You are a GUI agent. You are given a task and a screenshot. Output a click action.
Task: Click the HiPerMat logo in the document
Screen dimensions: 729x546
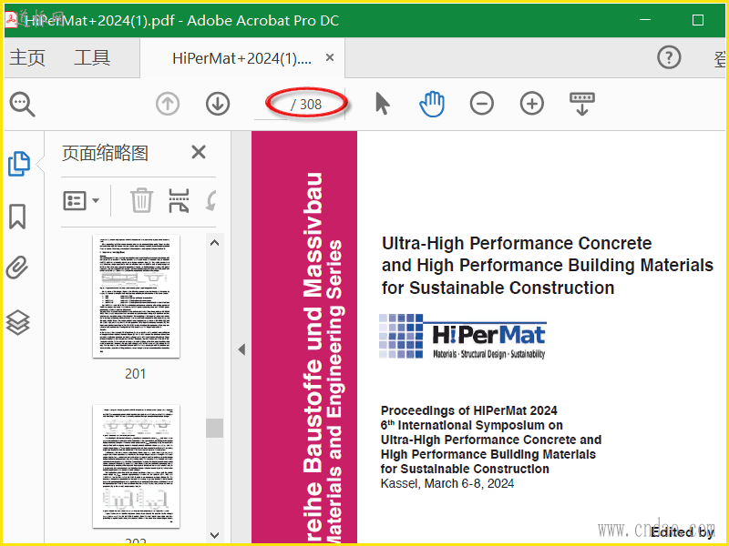[463, 336]
